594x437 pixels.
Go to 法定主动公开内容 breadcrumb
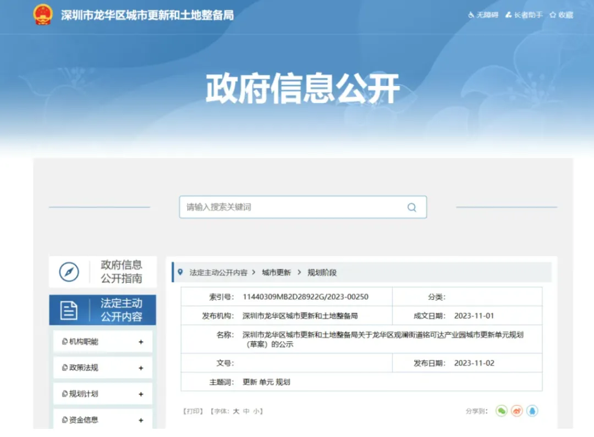point(218,272)
